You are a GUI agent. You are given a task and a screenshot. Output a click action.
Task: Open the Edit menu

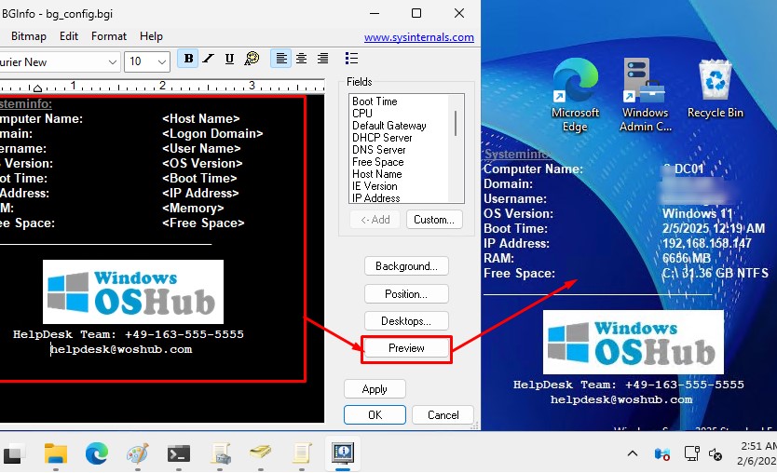[x=69, y=36]
